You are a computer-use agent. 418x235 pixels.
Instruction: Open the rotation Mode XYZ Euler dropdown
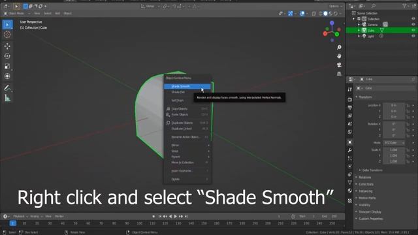tap(394, 143)
